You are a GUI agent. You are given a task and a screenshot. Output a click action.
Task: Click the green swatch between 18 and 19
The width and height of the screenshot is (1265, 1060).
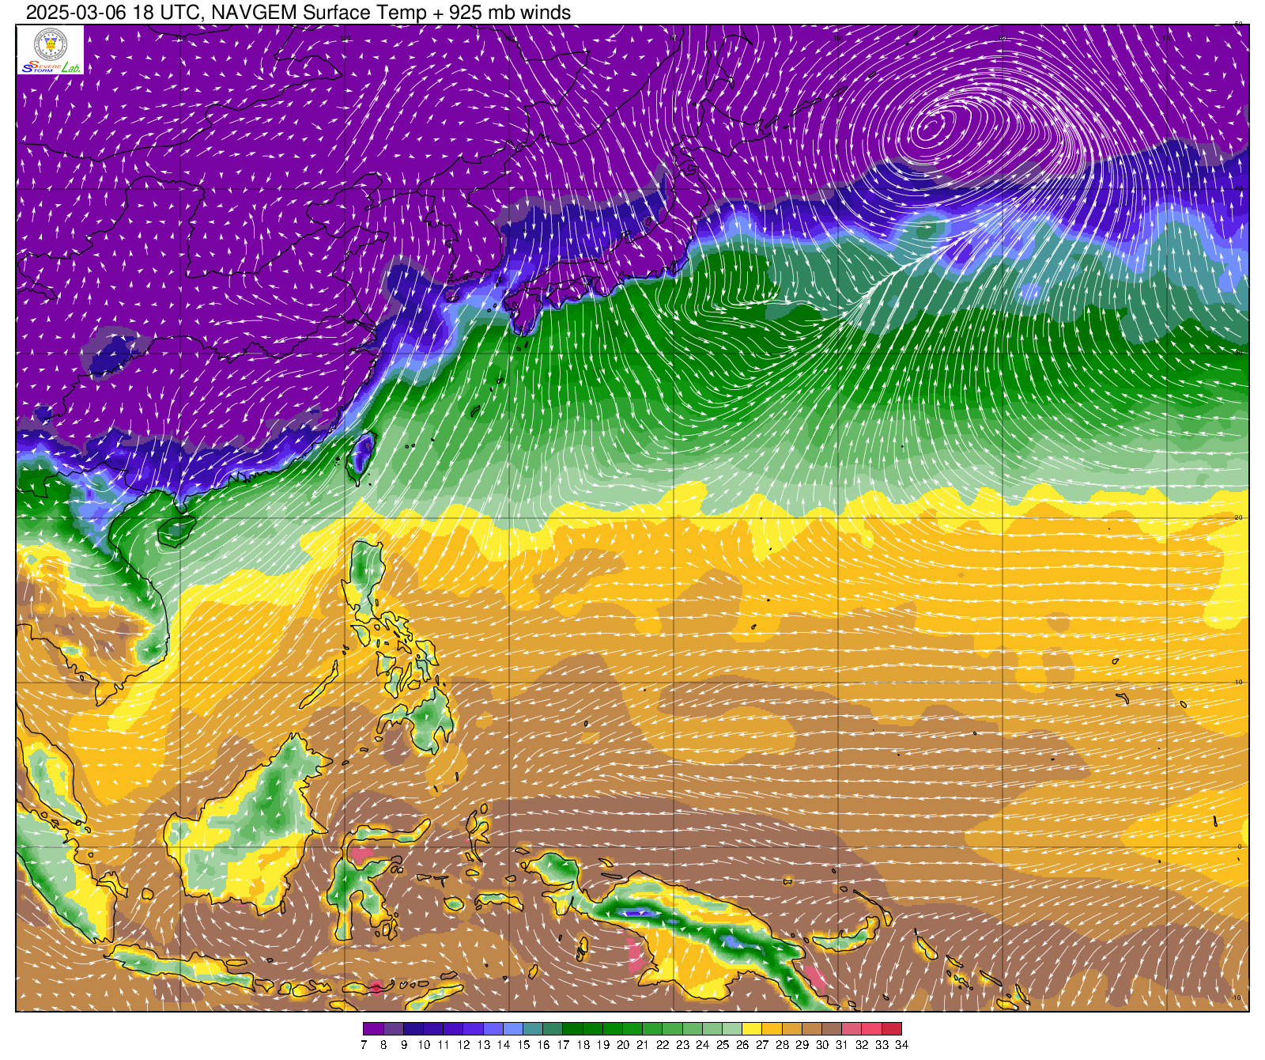pos(593,1028)
